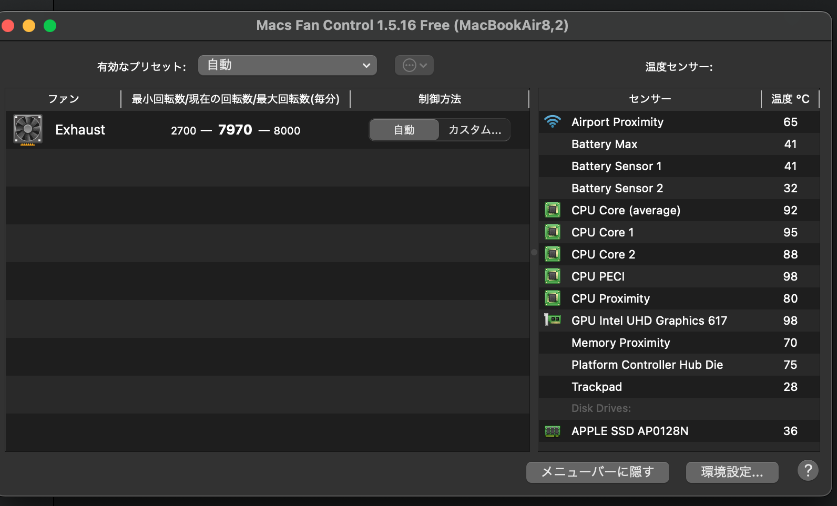Click the Exhaust fan icon
Viewport: 837px width, 506px height.
[x=27, y=130]
